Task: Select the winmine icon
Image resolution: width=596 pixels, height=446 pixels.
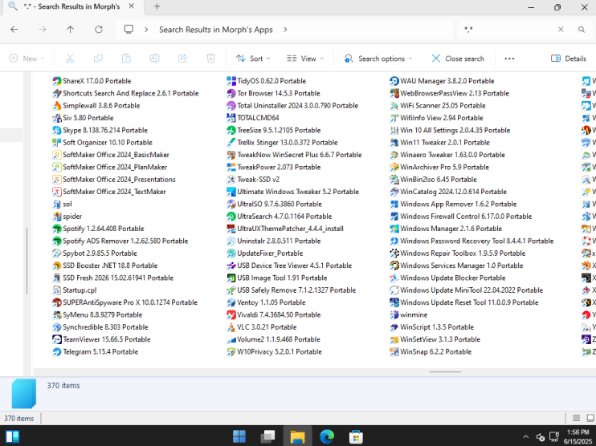Action: tap(394, 314)
